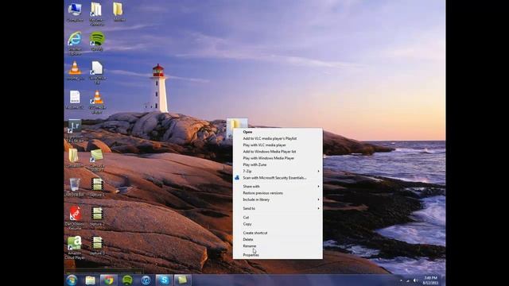
Task: Open Spotify from the taskbar
Action: 127,280
